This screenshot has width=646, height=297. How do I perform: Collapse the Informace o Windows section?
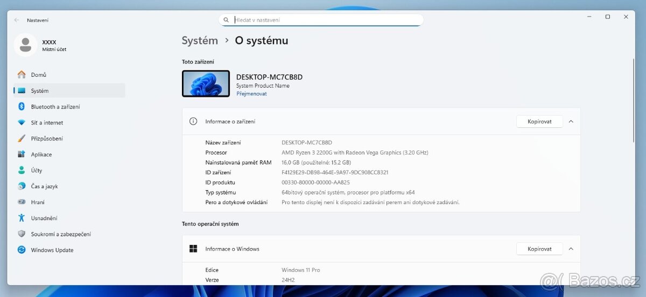tap(571, 249)
